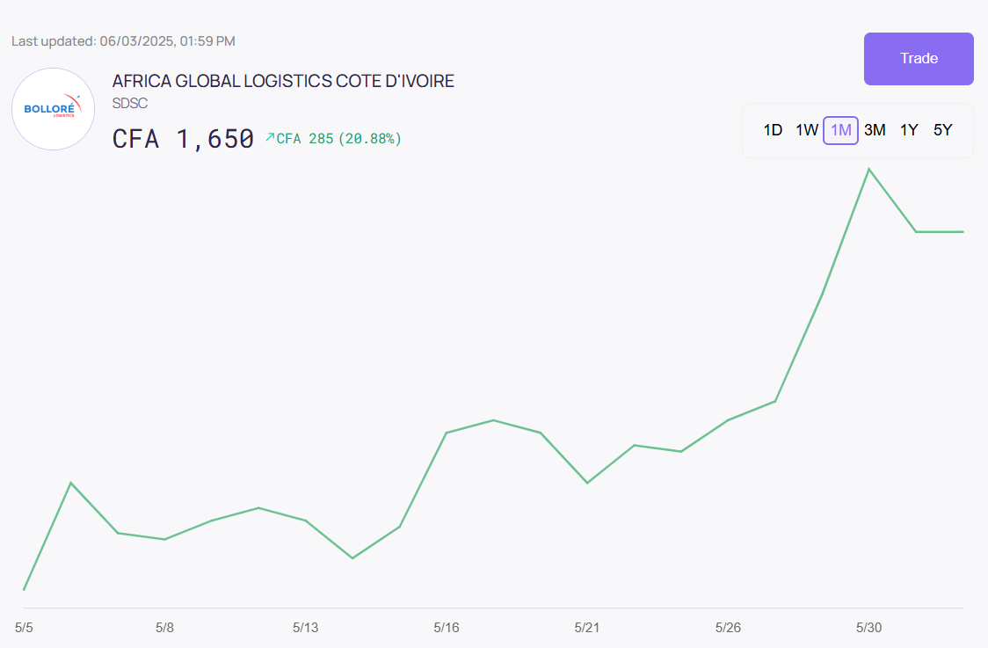Image resolution: width=988 pixels, height=648 pixels.
Task: Click the purple Trade button
Action: [x=919, y=59]
